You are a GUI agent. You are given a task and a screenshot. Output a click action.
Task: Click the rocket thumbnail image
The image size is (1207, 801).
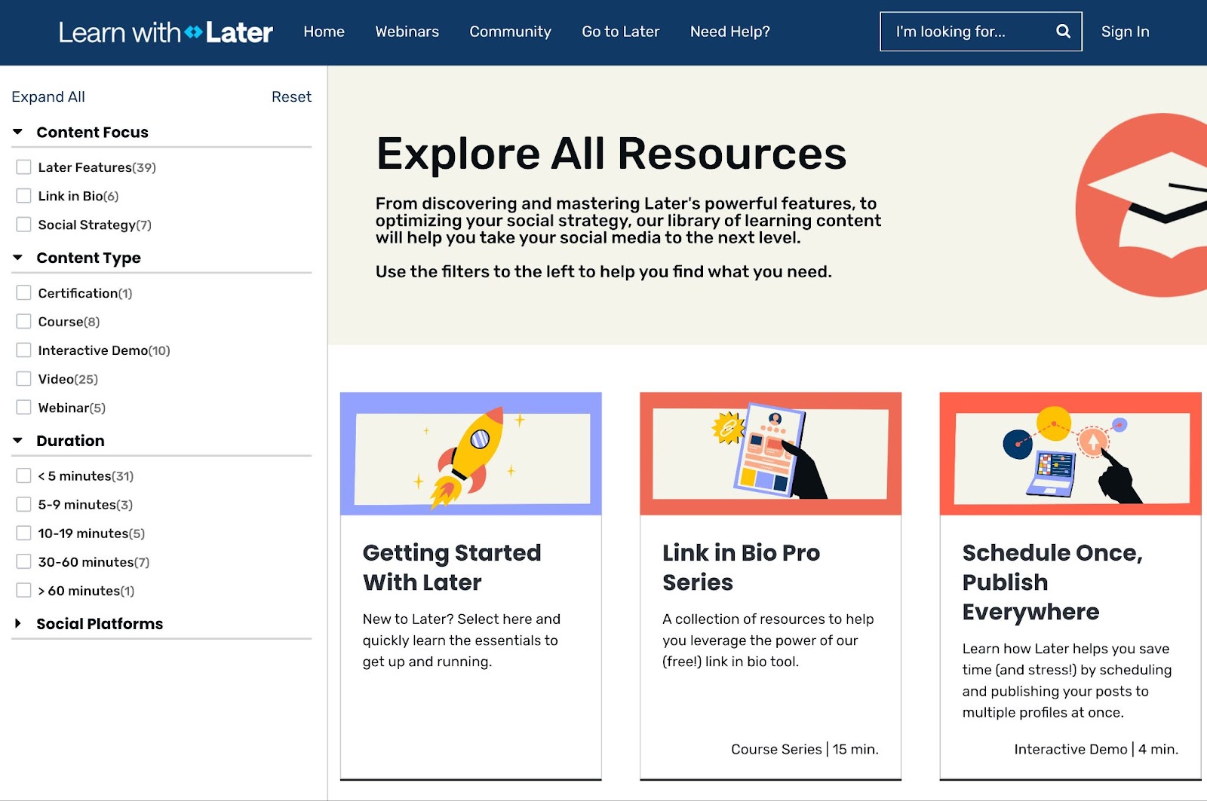471,454
